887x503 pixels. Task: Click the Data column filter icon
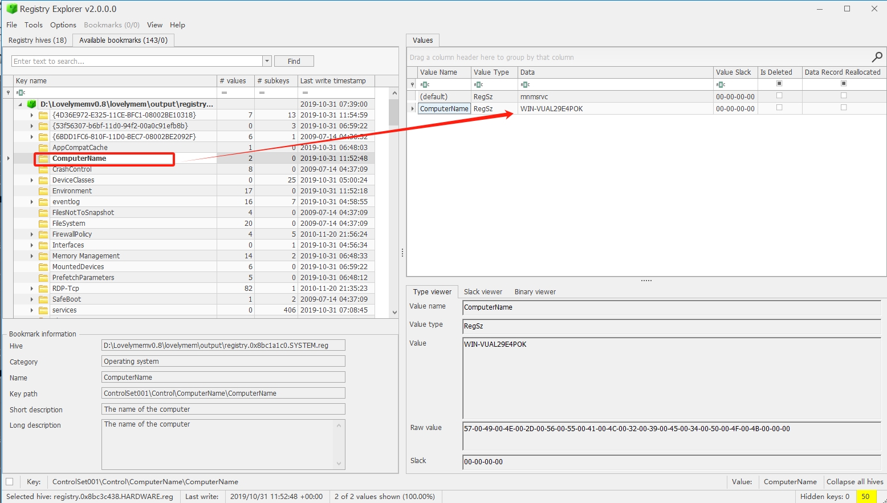(x=525, y=84)
